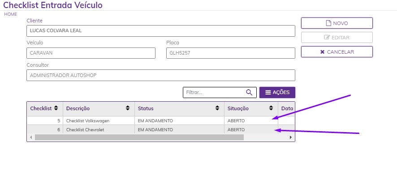The width and height of the screenshot is (397, 172).
Task: Click left arrow of horizontal scrollbar
Action: [31, 138]
